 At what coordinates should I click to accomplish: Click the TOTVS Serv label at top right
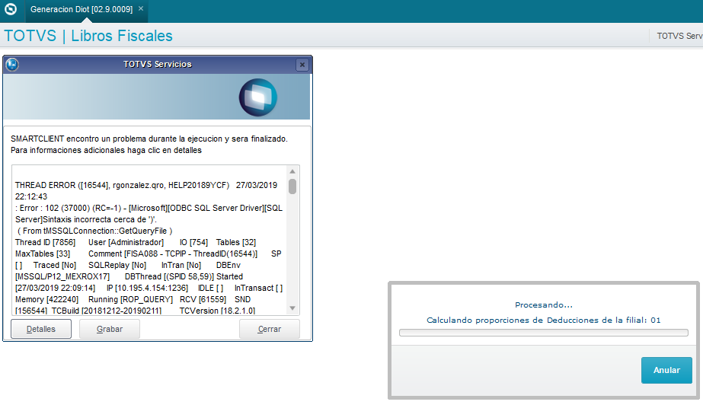[x=679, y=36]
